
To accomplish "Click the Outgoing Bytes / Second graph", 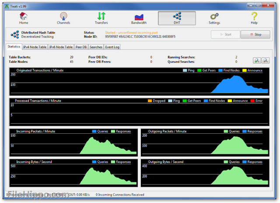I will tap(205, 173).
